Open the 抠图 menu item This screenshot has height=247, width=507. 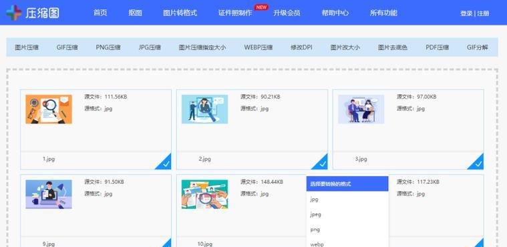point(135,13)
